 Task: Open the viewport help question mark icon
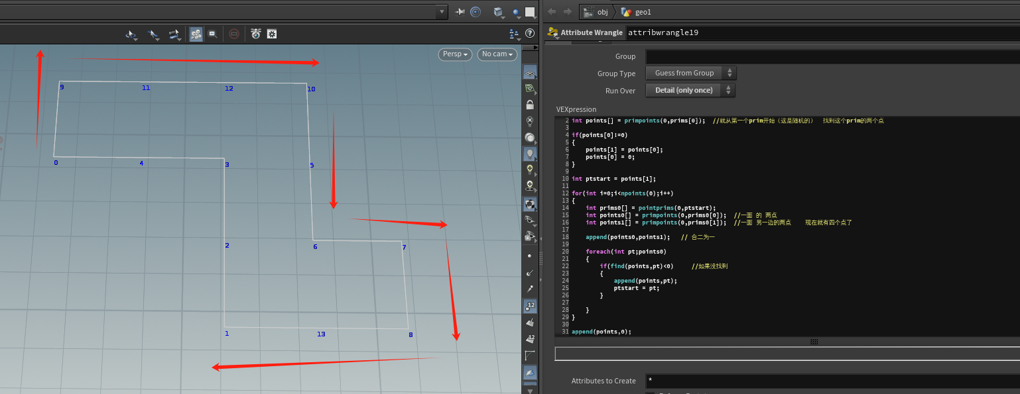point(530,33)
